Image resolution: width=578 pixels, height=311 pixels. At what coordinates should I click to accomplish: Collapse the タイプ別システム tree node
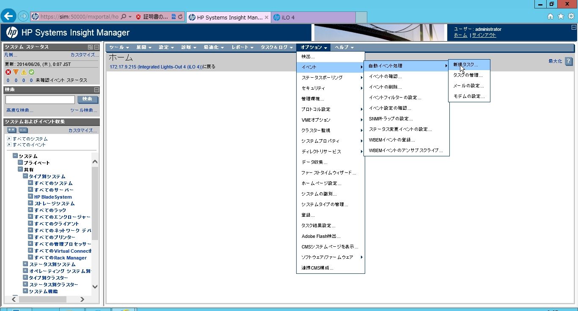[25, 176]
